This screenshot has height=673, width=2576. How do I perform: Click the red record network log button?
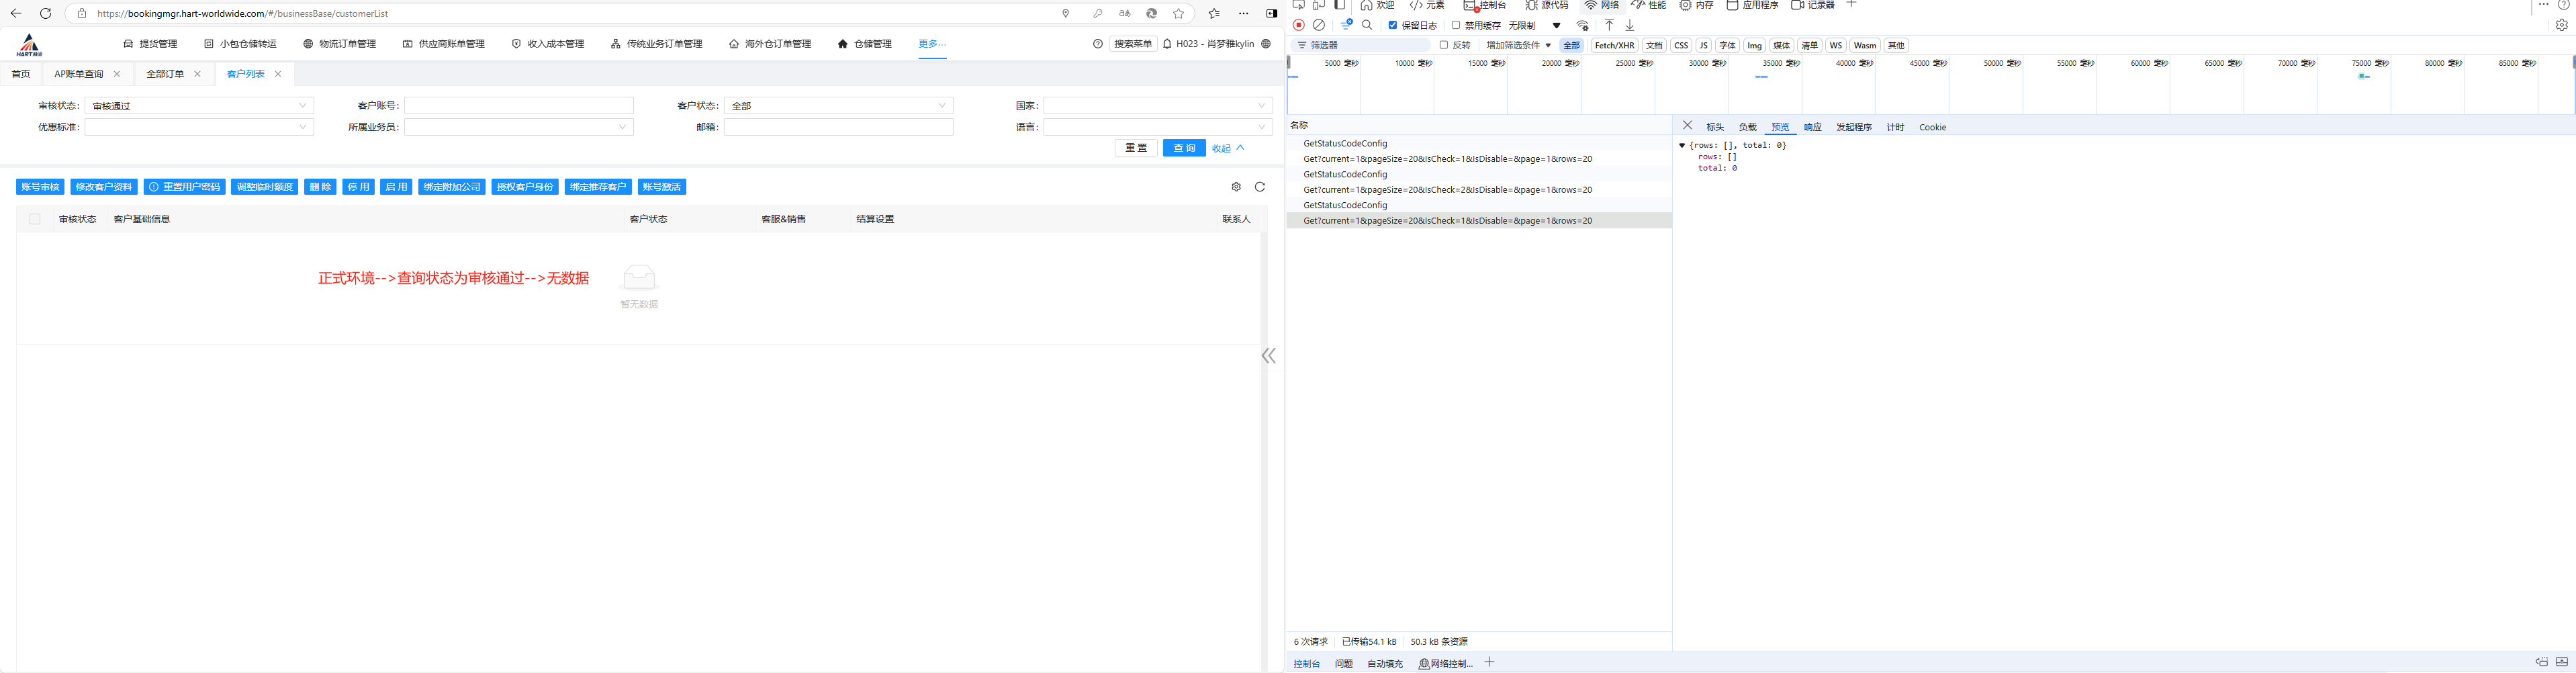click(x=1298, y=25)
